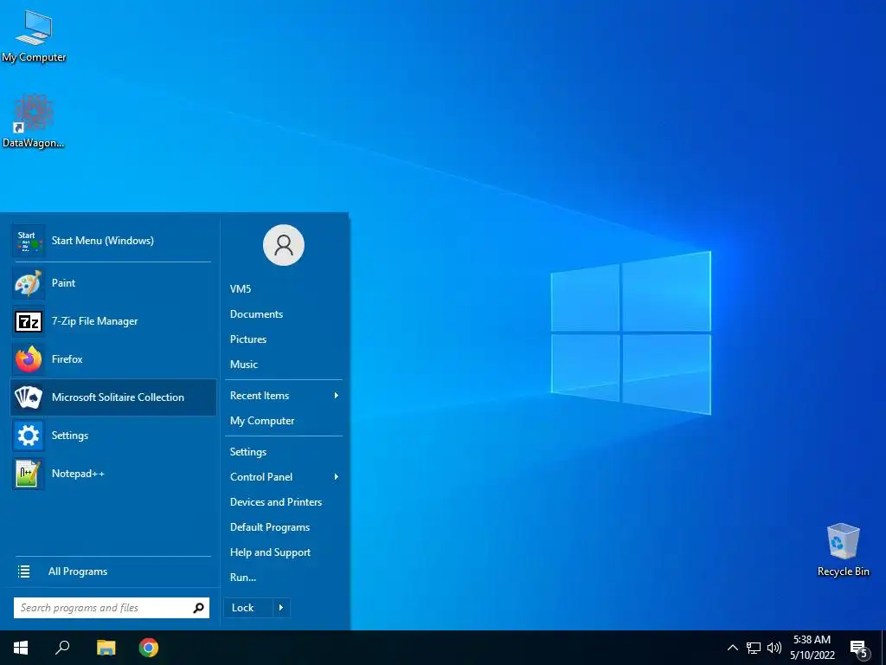Click Show desktop sliver at taskbar end

(x=883, y=648)
